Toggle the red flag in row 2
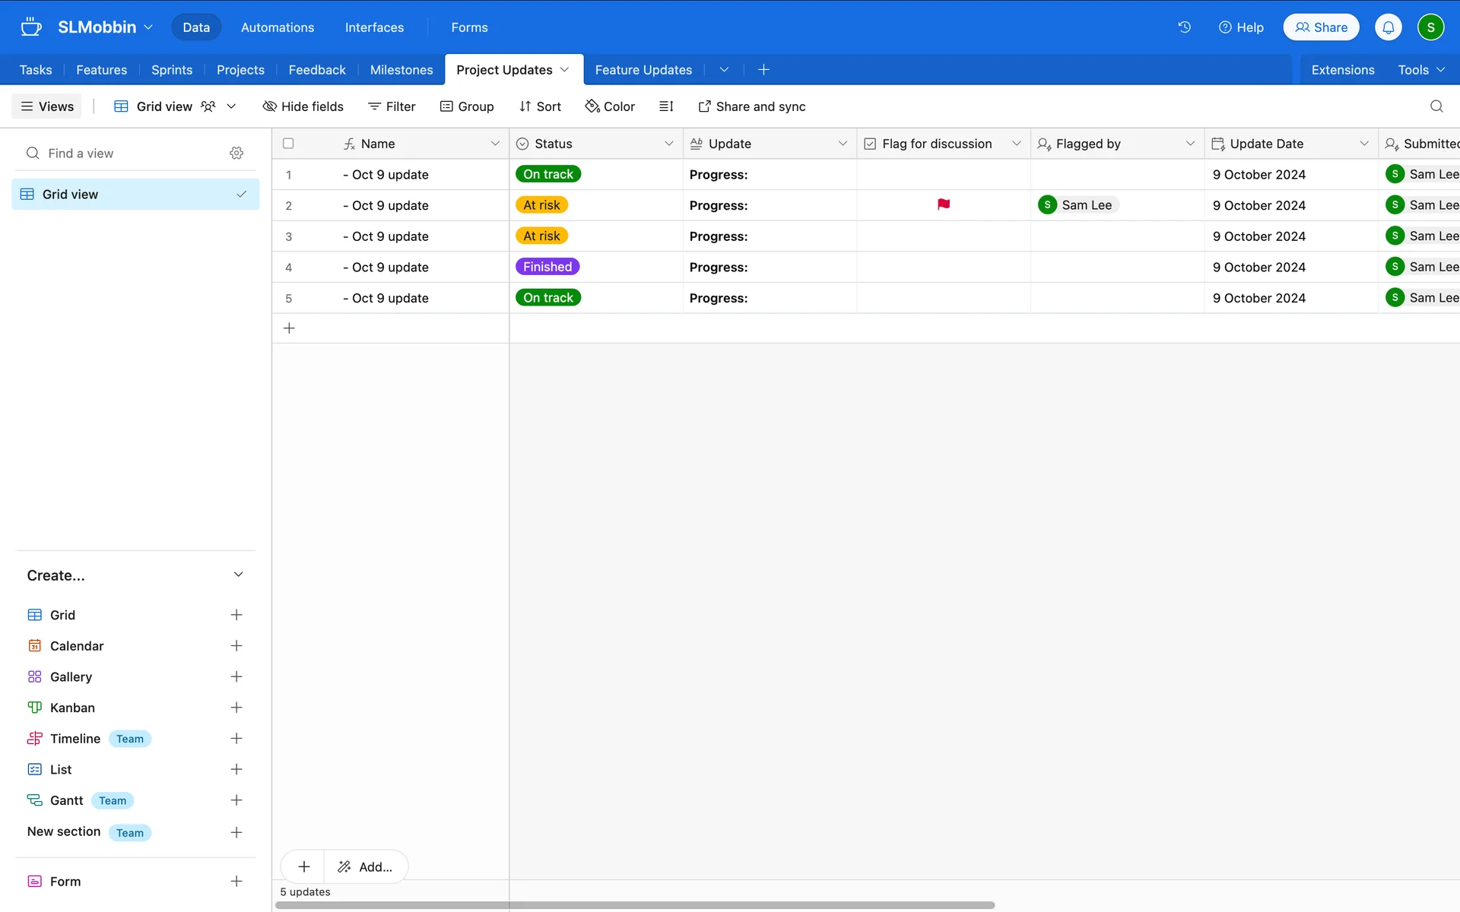 [943, 205]
